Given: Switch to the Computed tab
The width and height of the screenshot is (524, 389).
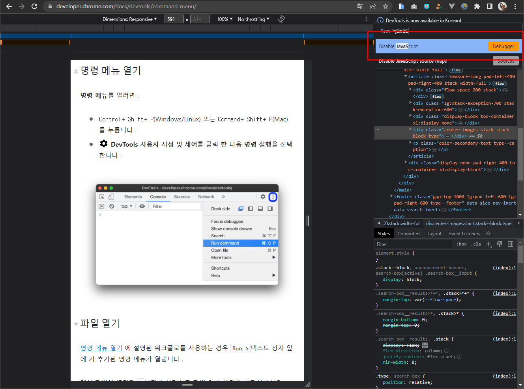Looking at the screenshot, I should [x=408, y=234].
